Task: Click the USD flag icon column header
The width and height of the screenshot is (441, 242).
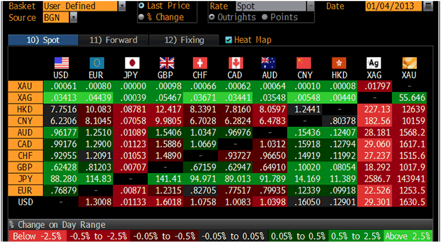Action: click(61, 62)
